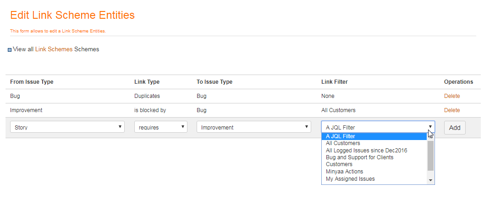This screenshot has width=484, height=205.
Task: Click the Duplicates link type cell
Action: (147, 96)
